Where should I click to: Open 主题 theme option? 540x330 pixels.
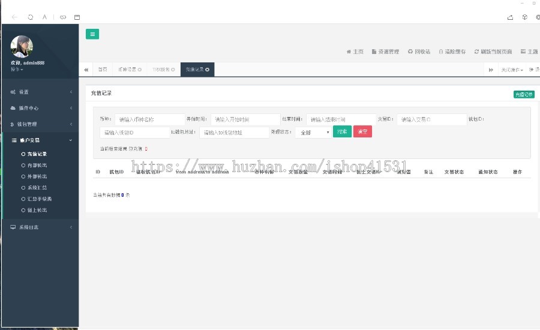[529, 52]
